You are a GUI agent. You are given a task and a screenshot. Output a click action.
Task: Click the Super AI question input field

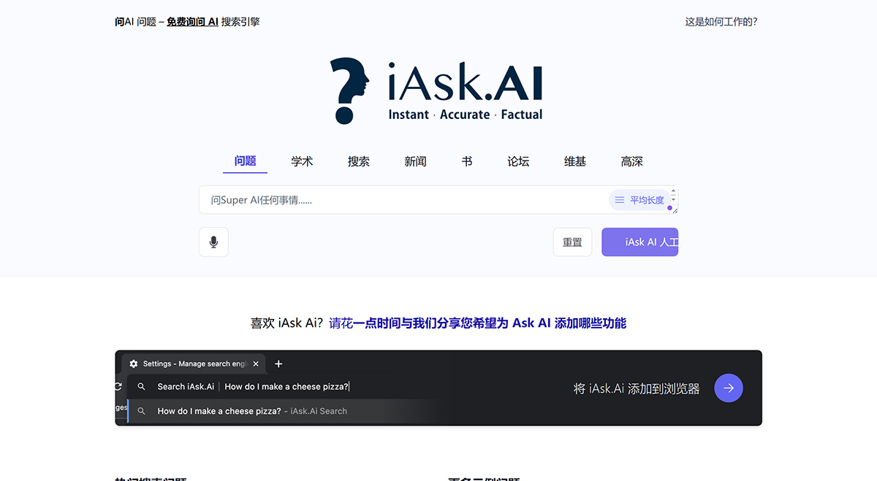coord(402,199)
